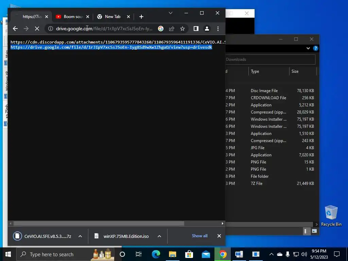Click the horizontal scrollbar in Chrome page
This screenshot has width=348, height=261.
click(99, 224)
